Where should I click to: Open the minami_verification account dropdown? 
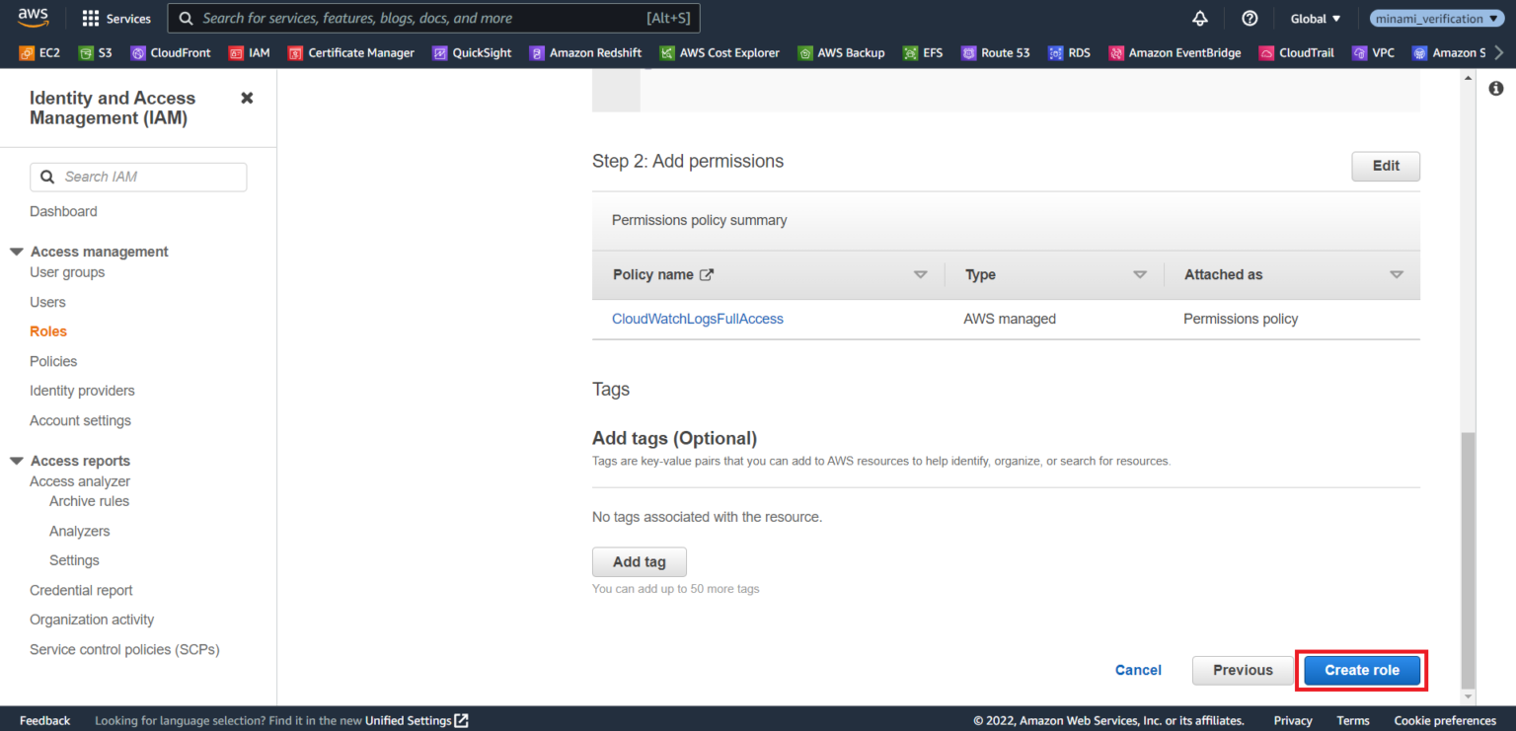coord(1436,18)
